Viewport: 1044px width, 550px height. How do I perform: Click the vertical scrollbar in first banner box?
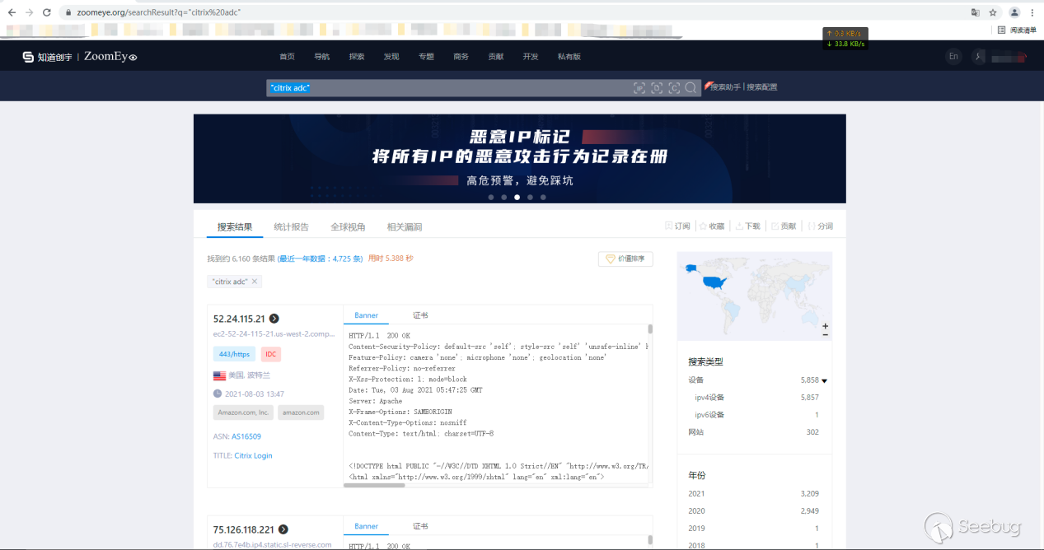coord(649,329)
